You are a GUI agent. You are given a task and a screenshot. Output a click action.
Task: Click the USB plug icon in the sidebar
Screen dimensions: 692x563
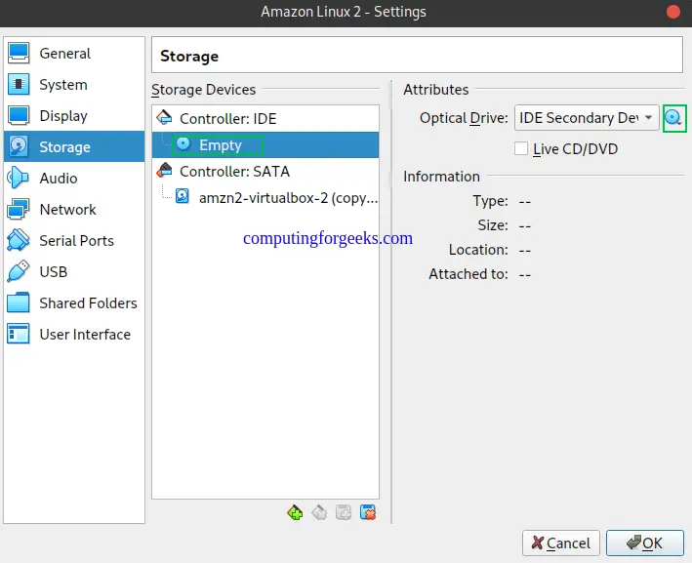(19, 271)
